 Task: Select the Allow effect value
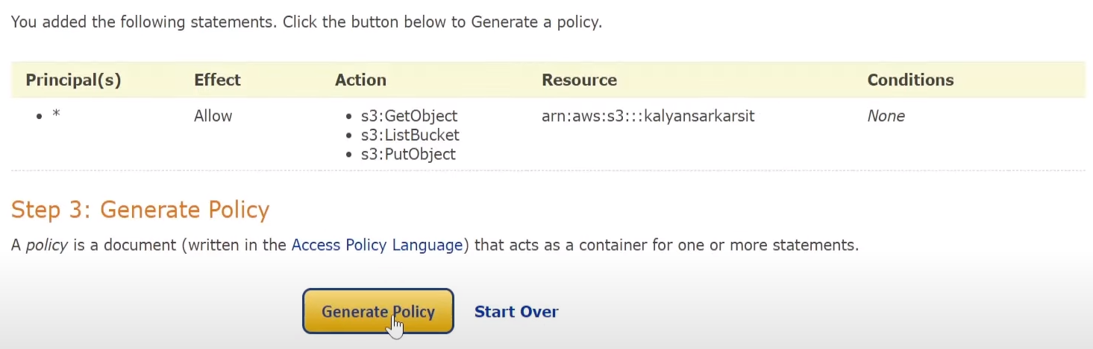tap(213, 116)
